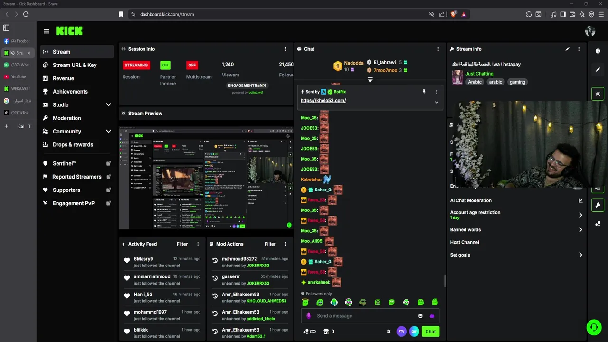The image size is (608, 342).
Task: Click the Just Chatting category link
Action: coord(479,74)
